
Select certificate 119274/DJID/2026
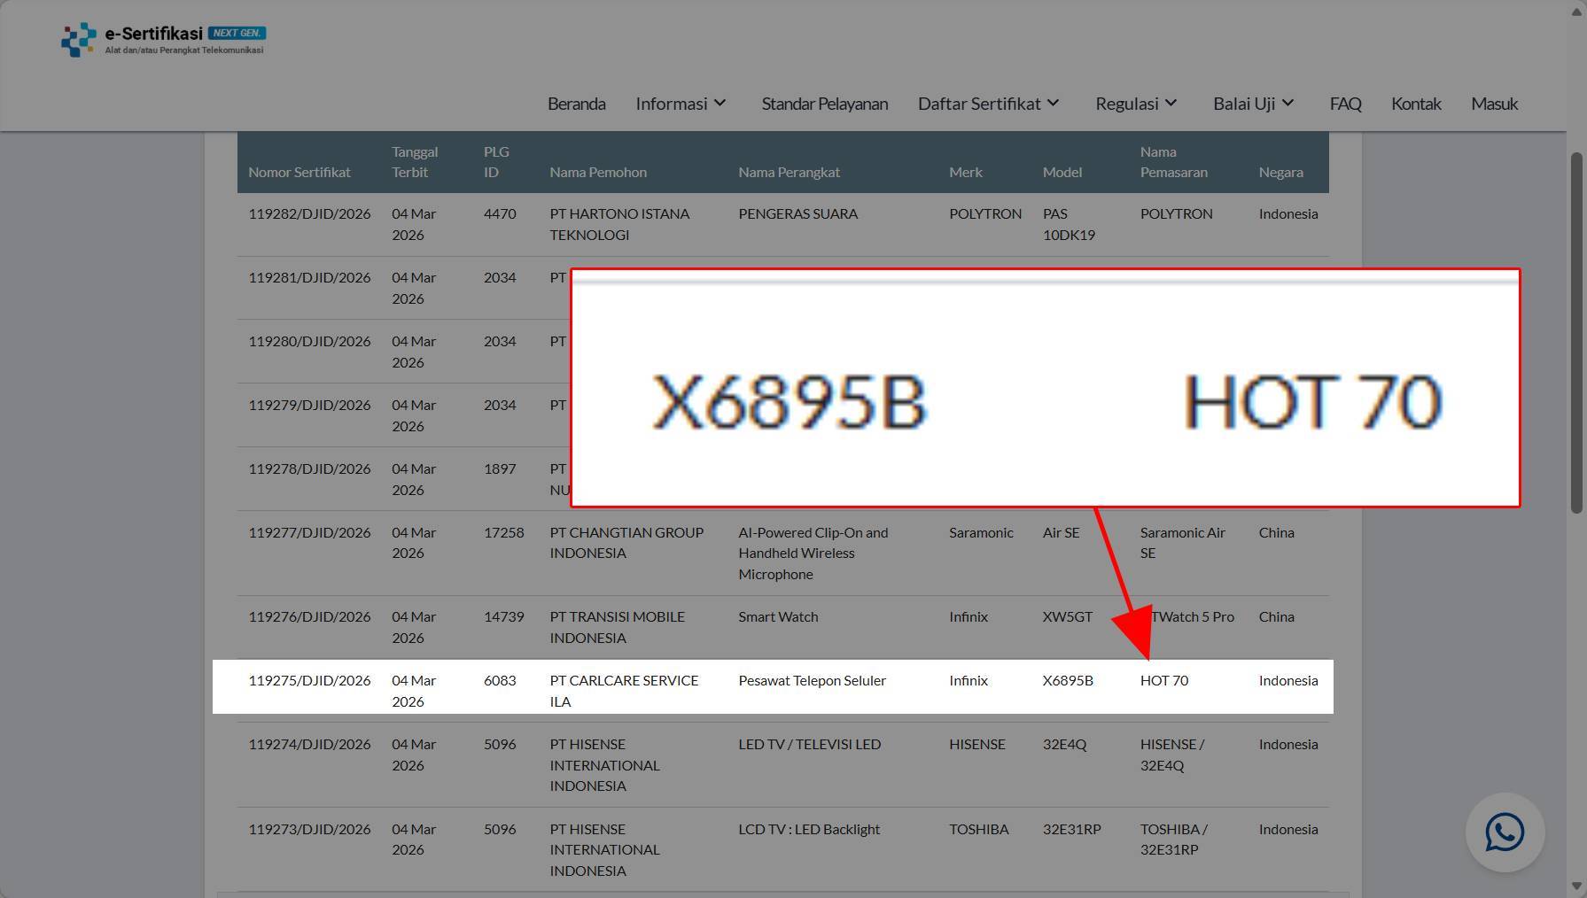coord(309,744)
